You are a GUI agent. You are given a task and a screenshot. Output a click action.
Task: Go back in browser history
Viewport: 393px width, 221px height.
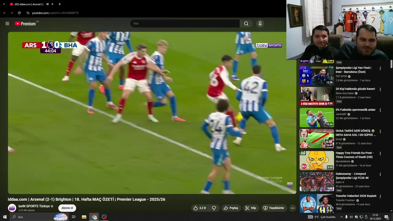(x=4, y=13)
